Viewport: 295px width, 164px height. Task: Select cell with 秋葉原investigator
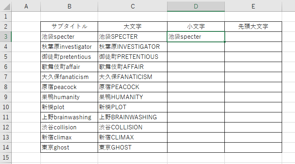(x=69, y=47)
